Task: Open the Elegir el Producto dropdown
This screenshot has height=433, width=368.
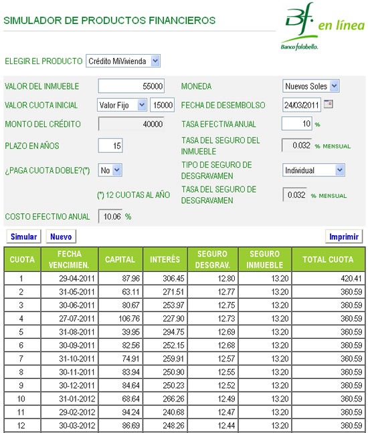Action: (123, 61)
